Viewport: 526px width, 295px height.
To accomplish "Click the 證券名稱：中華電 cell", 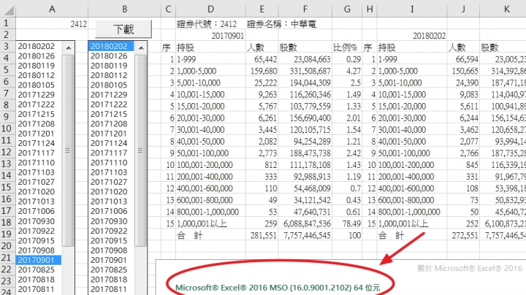I will pos(282,24).
